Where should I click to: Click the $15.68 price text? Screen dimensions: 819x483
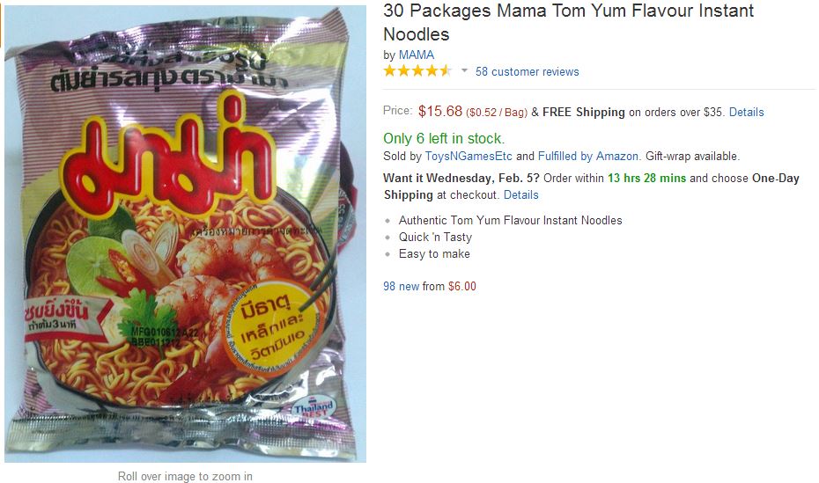[x=440, y=111]
